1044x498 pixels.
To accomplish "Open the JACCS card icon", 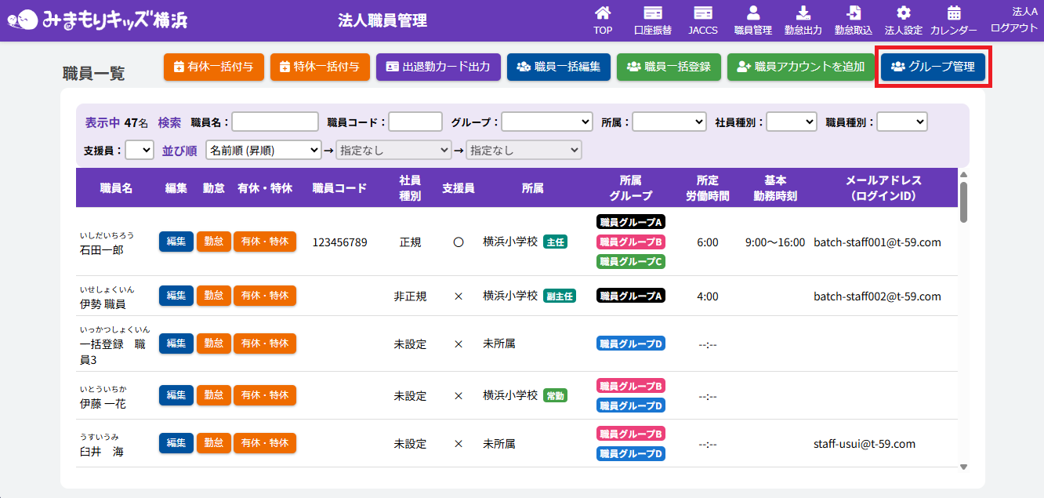I will click(x=703, y=13).
